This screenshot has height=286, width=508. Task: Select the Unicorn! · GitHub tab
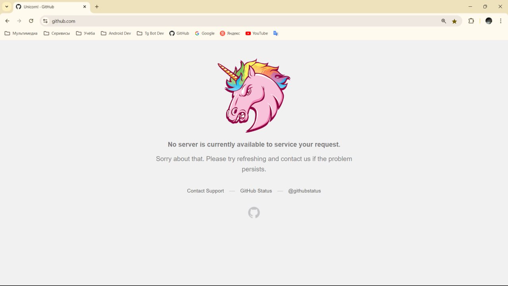click(x=51, y=7)
